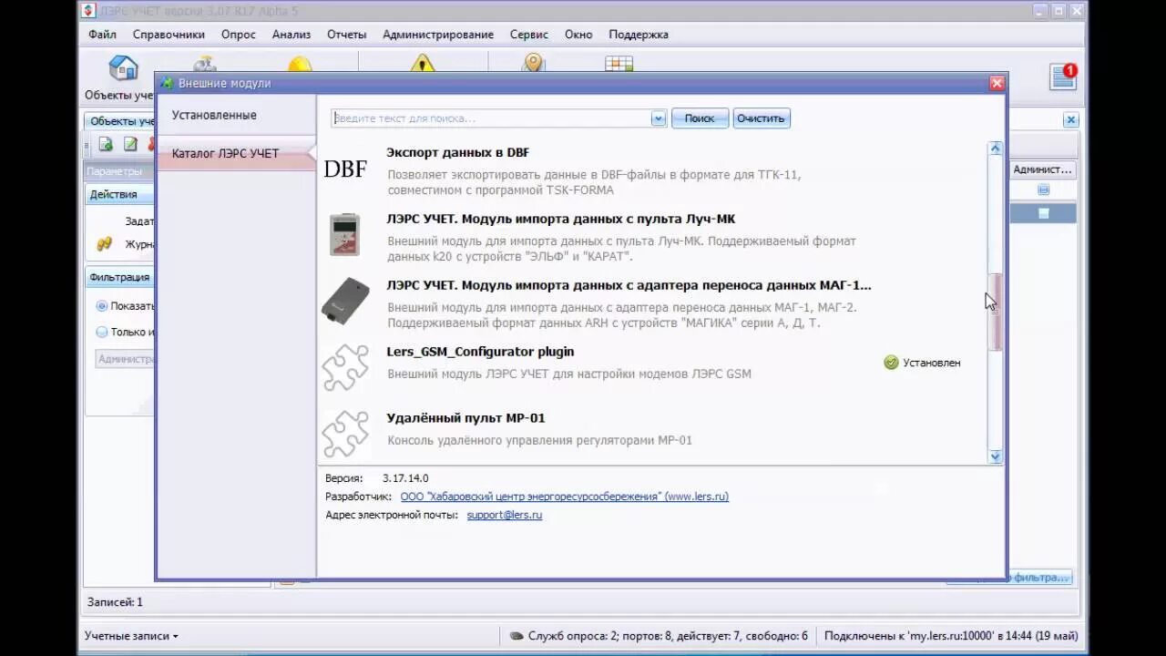Click the Админист... column header
1166x656 pixels.
coord(1042,169)
